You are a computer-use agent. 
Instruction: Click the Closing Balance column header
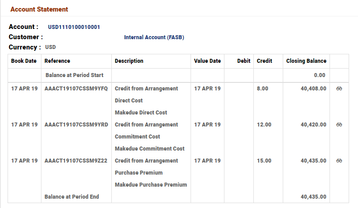[x=306, y=61]
